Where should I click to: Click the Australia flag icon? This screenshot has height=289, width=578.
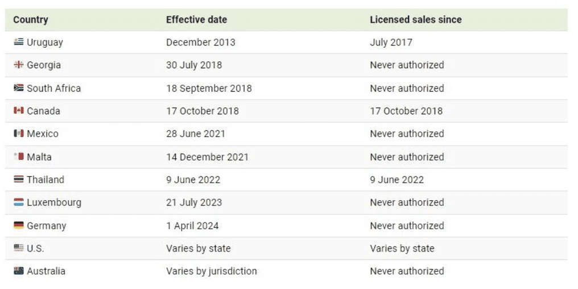(18, 271)
